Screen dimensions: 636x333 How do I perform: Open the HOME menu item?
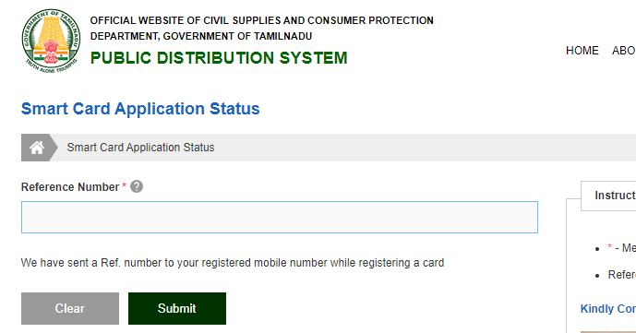[582, 51]
